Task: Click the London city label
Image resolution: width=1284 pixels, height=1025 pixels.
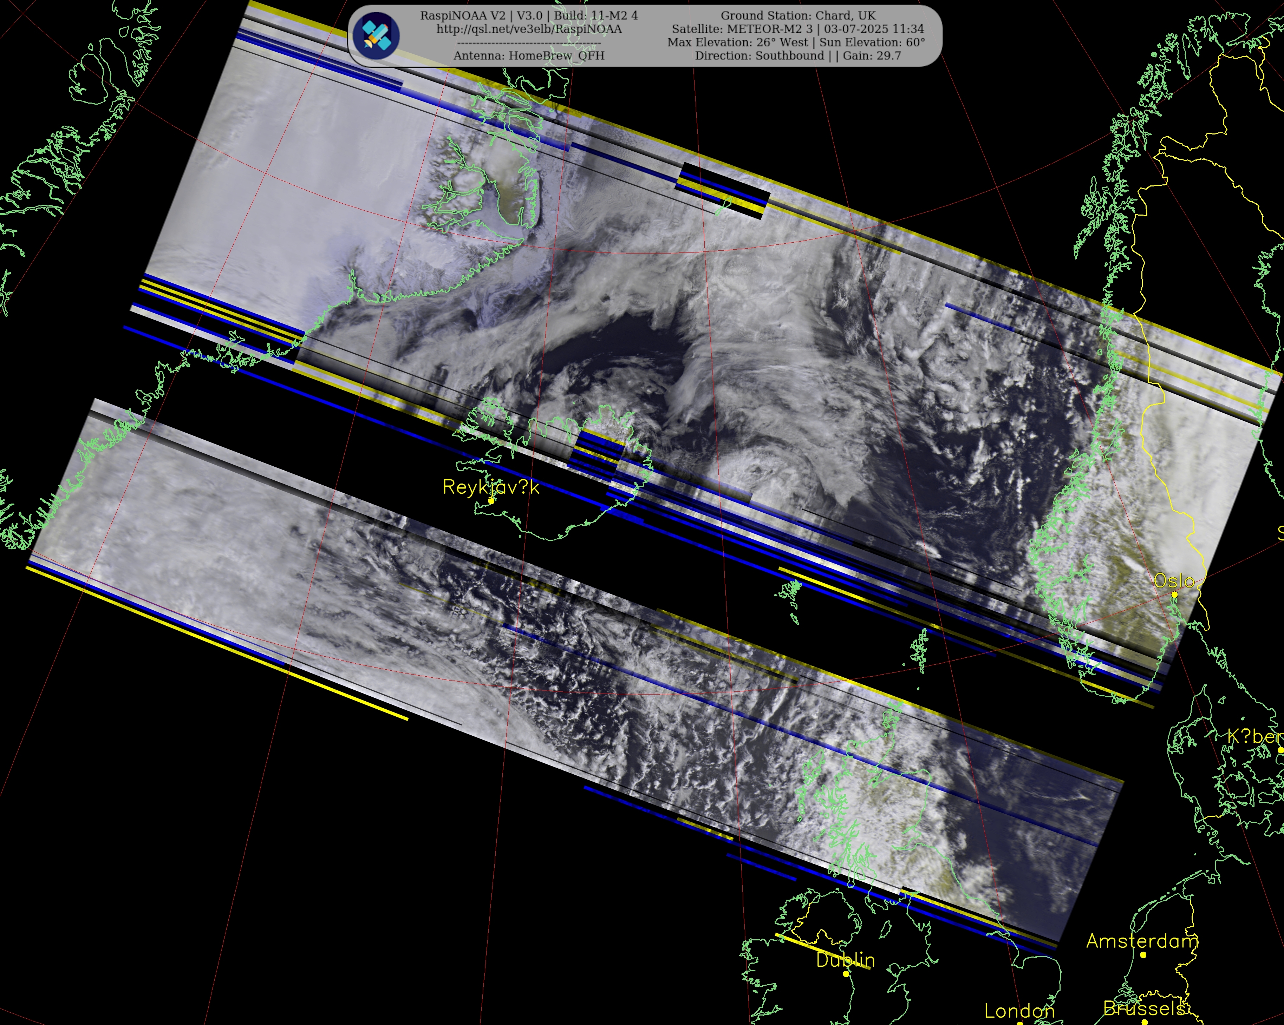Action: (x=1019, y=1011)
